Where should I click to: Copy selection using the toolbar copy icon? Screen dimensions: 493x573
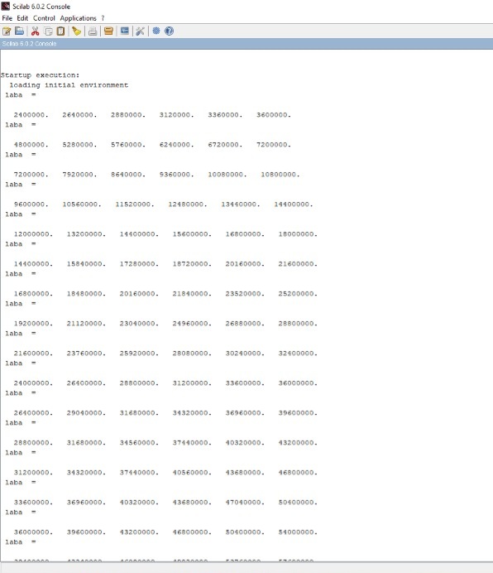48,31
